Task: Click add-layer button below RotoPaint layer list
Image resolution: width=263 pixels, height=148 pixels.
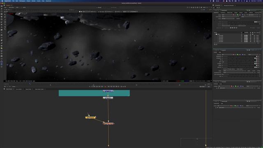Action: tap(215, 44)
